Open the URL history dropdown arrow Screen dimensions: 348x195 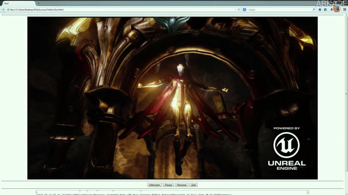(236, 10)
